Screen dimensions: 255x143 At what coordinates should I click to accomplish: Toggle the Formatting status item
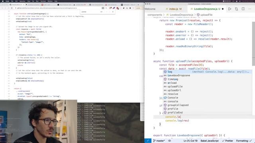tap(244, 141)
